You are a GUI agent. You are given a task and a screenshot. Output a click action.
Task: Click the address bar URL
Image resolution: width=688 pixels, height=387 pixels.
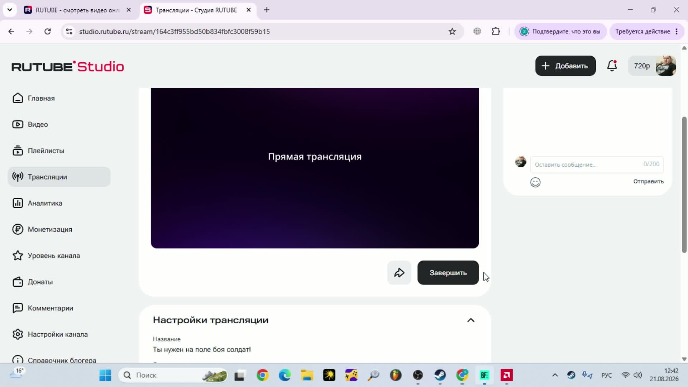175,32
